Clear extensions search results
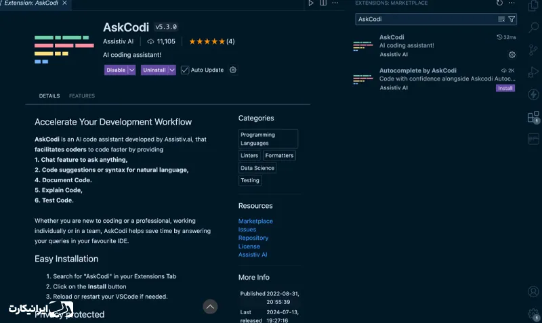This screenshot has width=542, height=323. point(501,20)
